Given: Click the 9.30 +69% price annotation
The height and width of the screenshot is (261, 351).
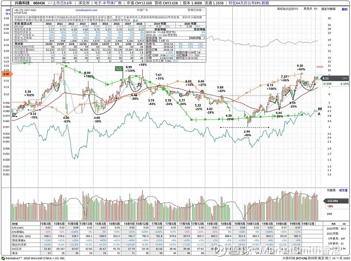Looking at the screenshot, I should point(300,67).
